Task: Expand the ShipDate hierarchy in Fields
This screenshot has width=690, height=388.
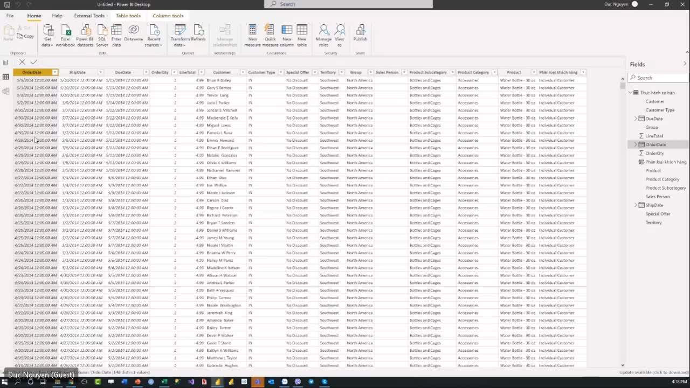Action: click(636, 205)
